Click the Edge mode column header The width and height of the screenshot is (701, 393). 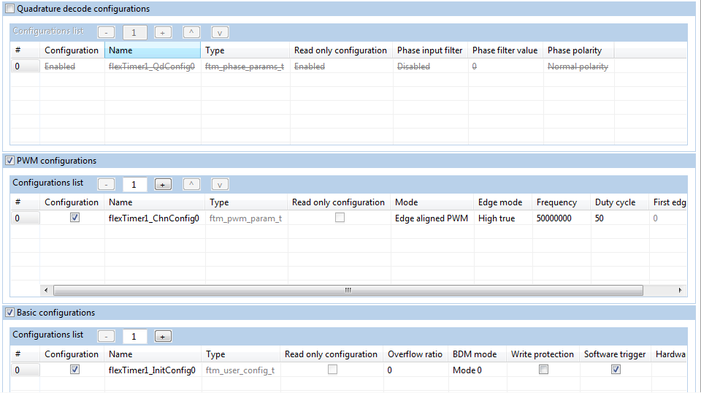pos(502,202)
